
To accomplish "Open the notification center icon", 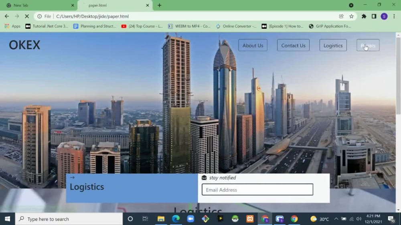I will [x=391, y=219].
